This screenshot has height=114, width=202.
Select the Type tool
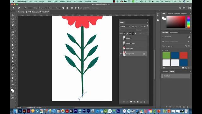click(13, 68)
